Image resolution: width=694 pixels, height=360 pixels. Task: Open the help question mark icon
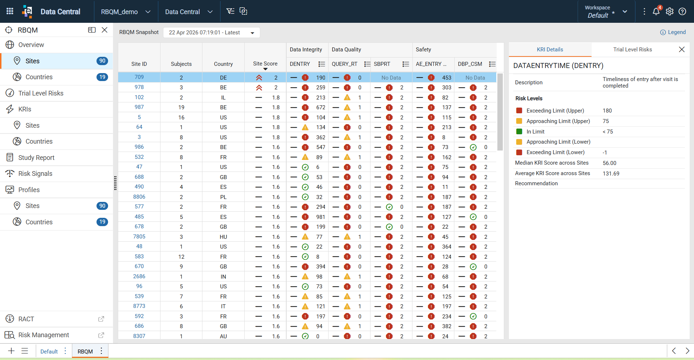pyautogui.click(x=682, y=12)
